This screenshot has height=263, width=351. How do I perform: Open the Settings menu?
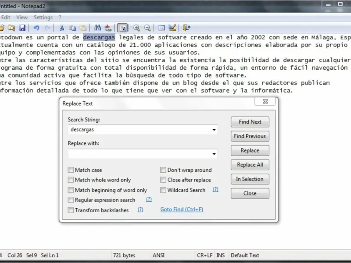(43, 18)
